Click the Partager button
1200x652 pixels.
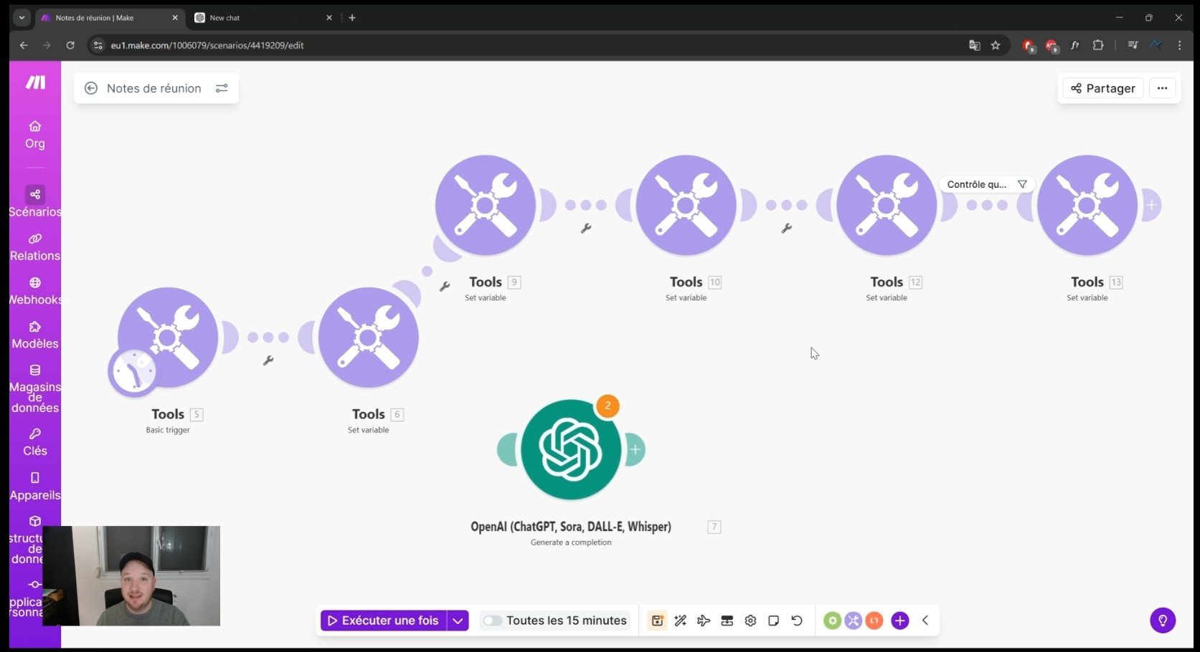pyautogui.click(x=1103, y=88)
